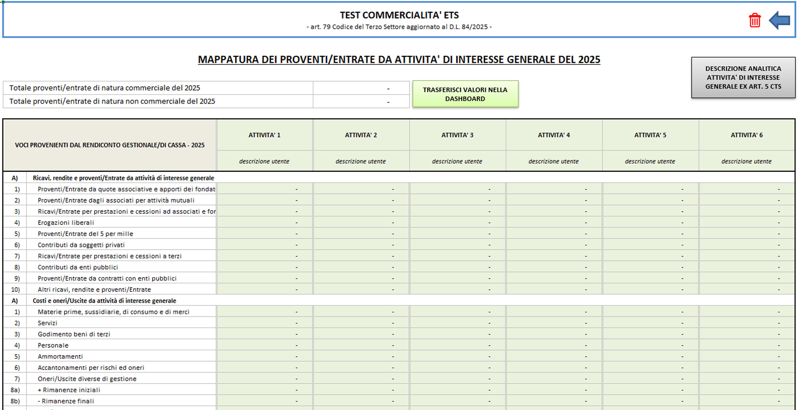Open Descrizione Analitica Attività button
799x410 pixels.
pos(743,78)
